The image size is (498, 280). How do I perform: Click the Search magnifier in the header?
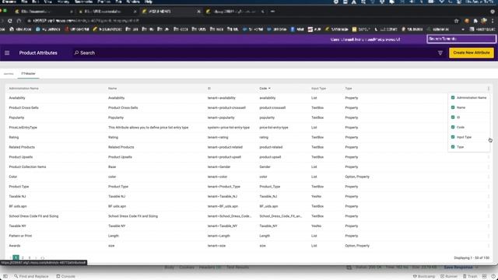[76, 53]
